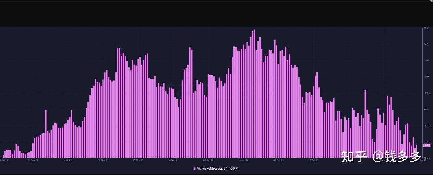
Task: Select the 09 Feb 22 date label
Action: [278, 160]
